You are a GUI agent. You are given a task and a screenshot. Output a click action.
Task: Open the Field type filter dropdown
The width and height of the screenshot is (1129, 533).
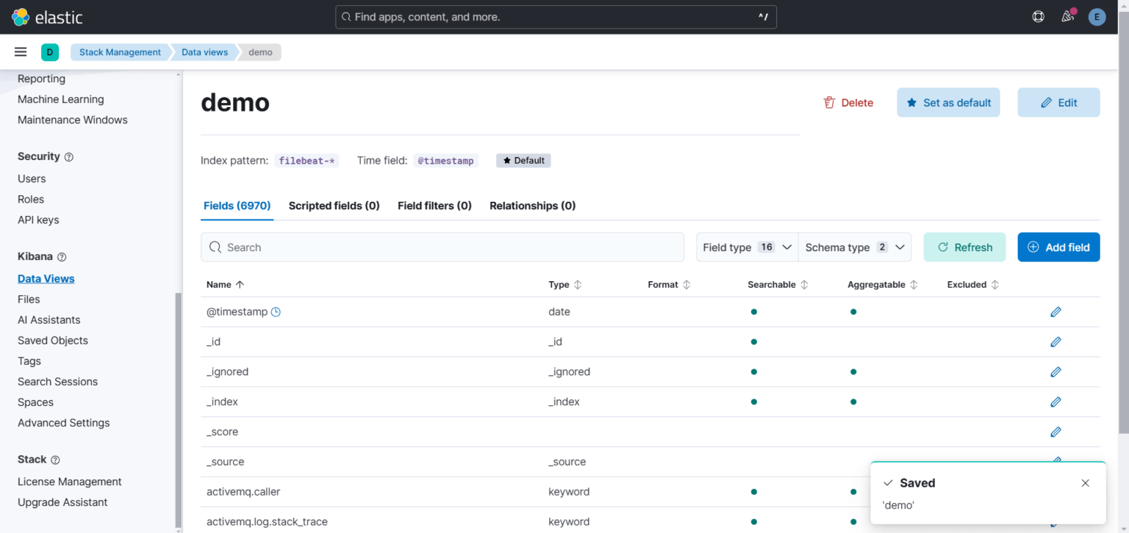click(x=746, y=247)
